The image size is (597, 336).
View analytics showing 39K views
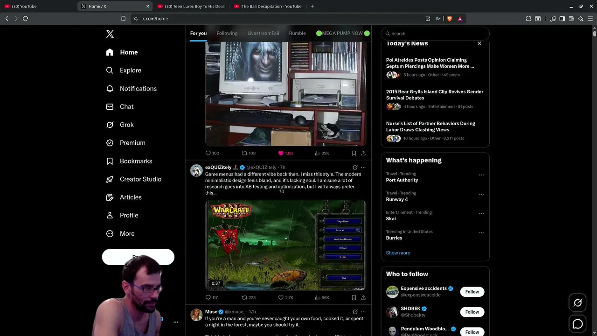(322, 153)
